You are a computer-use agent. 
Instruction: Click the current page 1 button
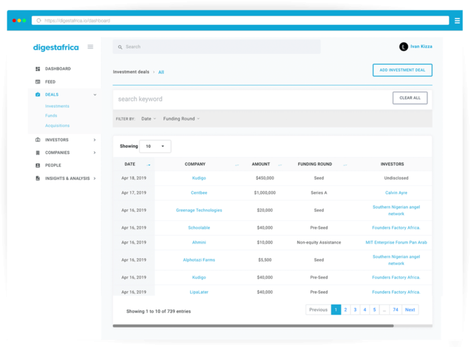pos(336,310)
